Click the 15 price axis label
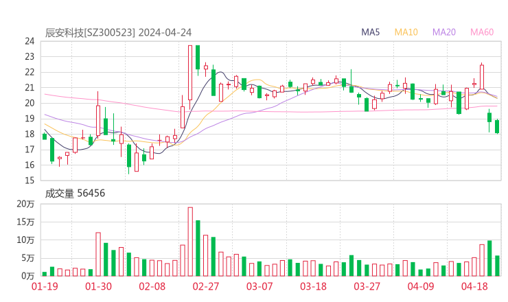508x302 pixels. click(30, 181)
